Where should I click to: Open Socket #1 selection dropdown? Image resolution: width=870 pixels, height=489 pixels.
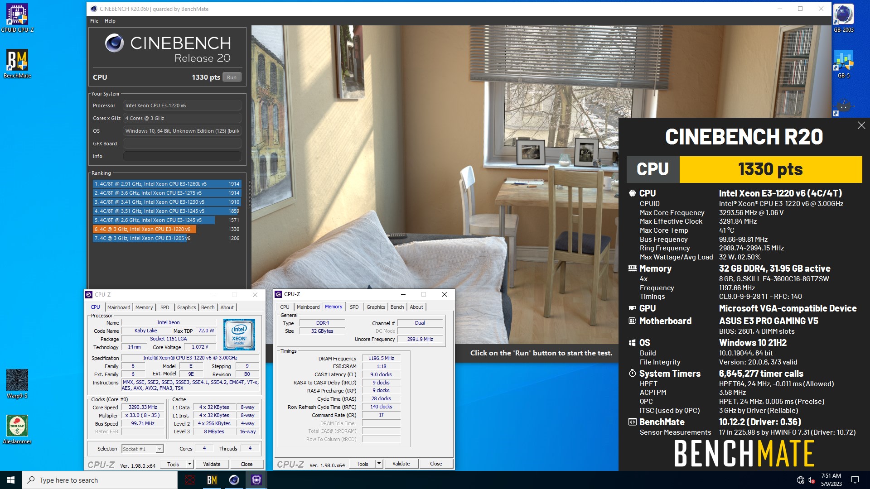coord(142,449)
